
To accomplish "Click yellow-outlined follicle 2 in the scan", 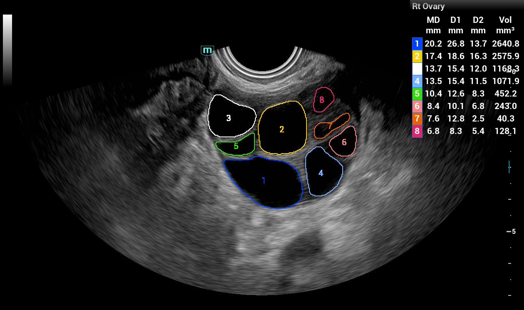I will (282, 127).
